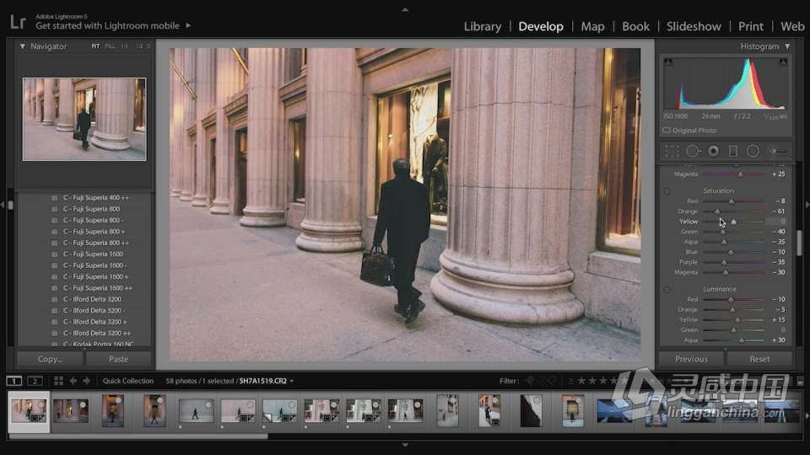This screenshot has height=455, width=810.
Task: Adjust the Saturation Orange slider handle
Action: click(717, 211)
